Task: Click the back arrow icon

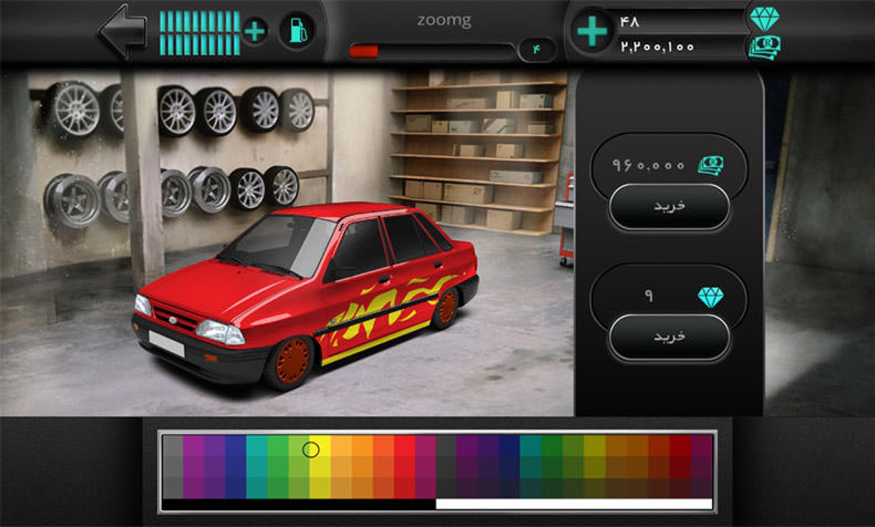Action: pos(123,32)
